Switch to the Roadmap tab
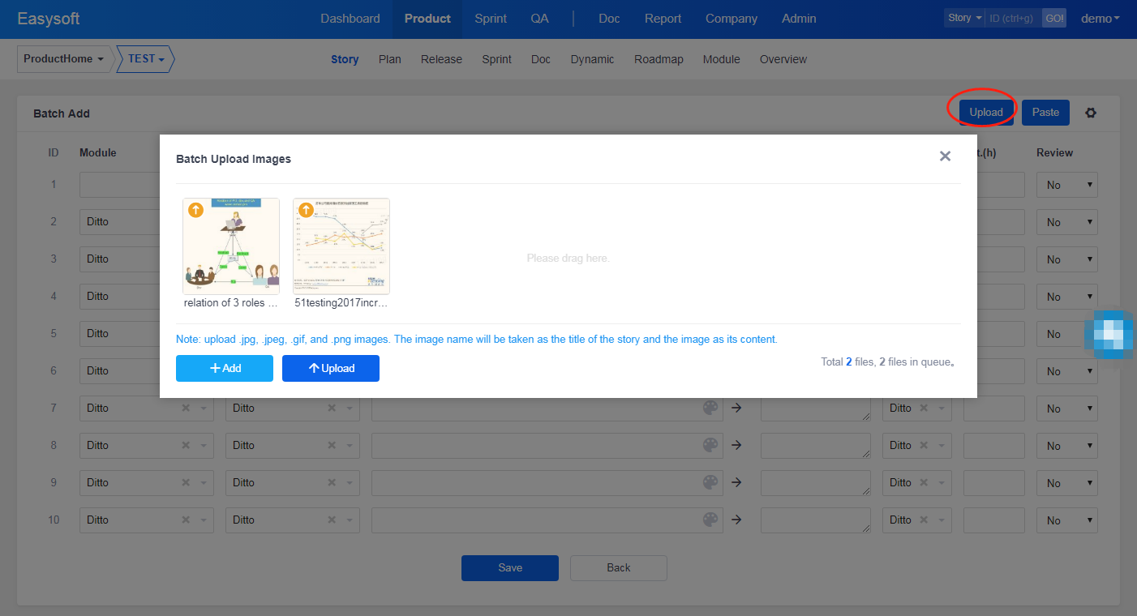 [659, 59]
